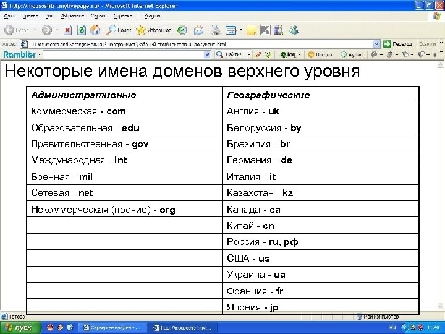
Task: Expand the address bar dropdown
Action: click(x=376, y=44)
